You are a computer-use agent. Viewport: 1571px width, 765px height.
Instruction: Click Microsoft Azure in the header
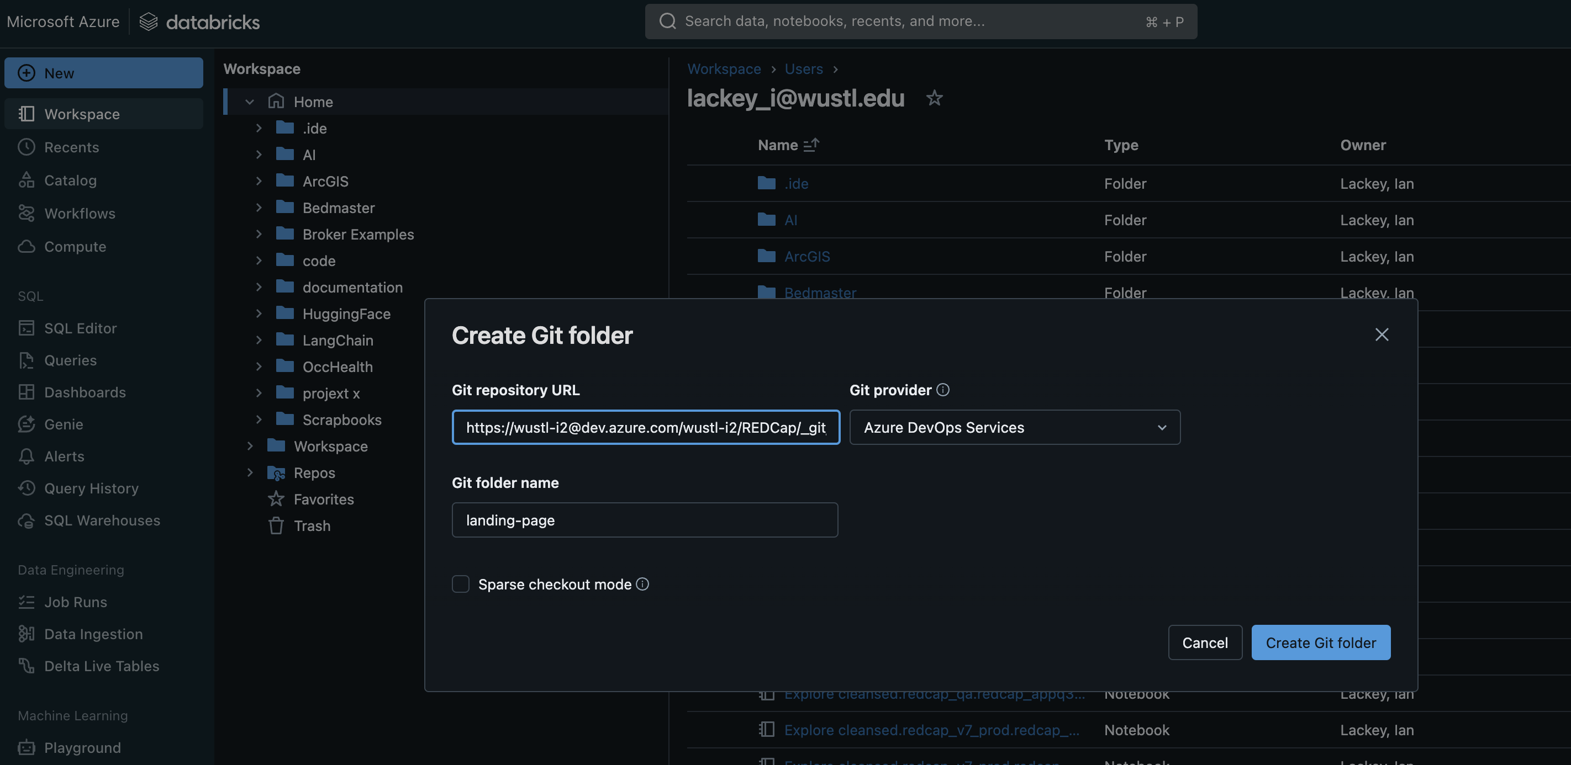point(63,22)
